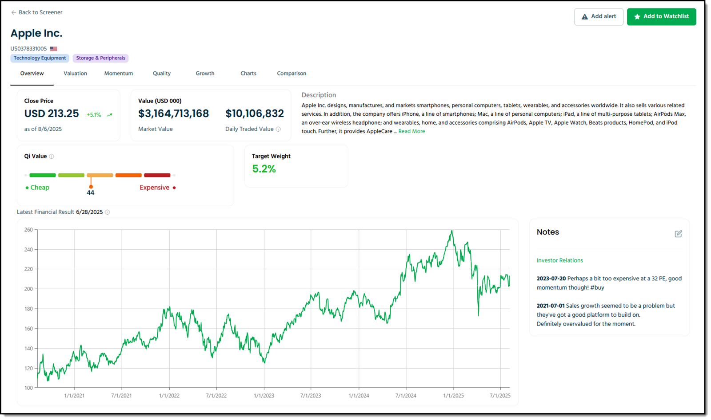Click the star icon in Add to Watchlist
Image resolution: width=711 pixels, height=420 pixels.
[x=637, y=17]
